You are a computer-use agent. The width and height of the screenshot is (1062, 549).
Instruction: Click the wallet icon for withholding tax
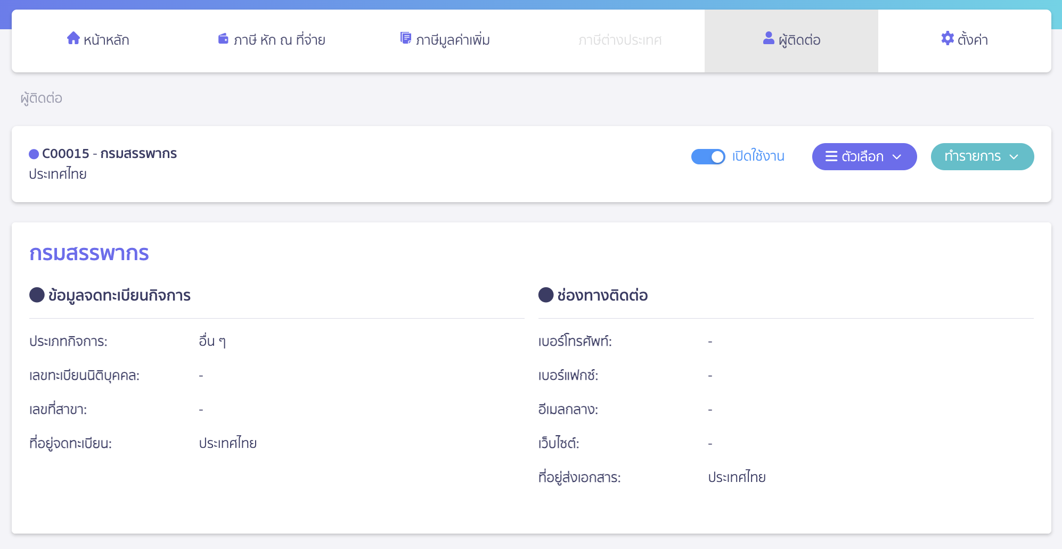(223, 39)
